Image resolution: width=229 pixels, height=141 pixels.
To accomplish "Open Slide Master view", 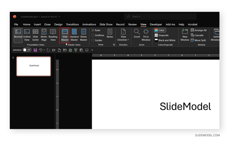I will coord(65,35).
